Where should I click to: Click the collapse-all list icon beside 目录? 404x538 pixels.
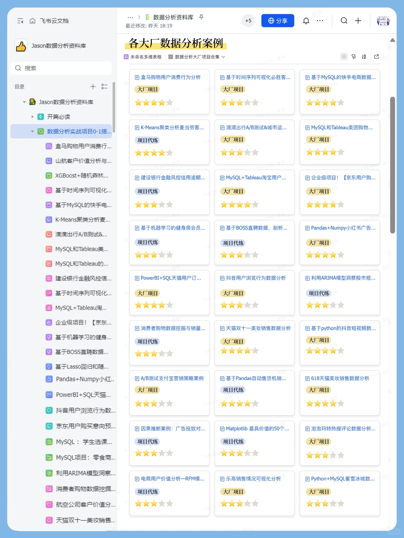pos(104,87)
